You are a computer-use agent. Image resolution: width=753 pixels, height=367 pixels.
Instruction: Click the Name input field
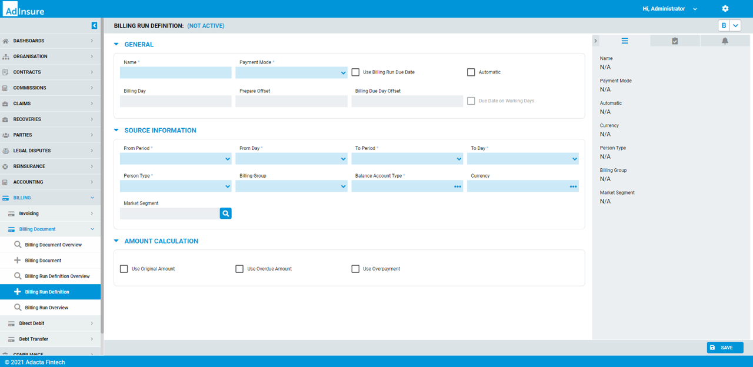176,73
